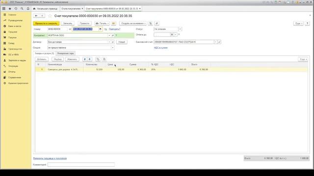
Task: Go to next form with forward arrow
Action: (42, 16)
